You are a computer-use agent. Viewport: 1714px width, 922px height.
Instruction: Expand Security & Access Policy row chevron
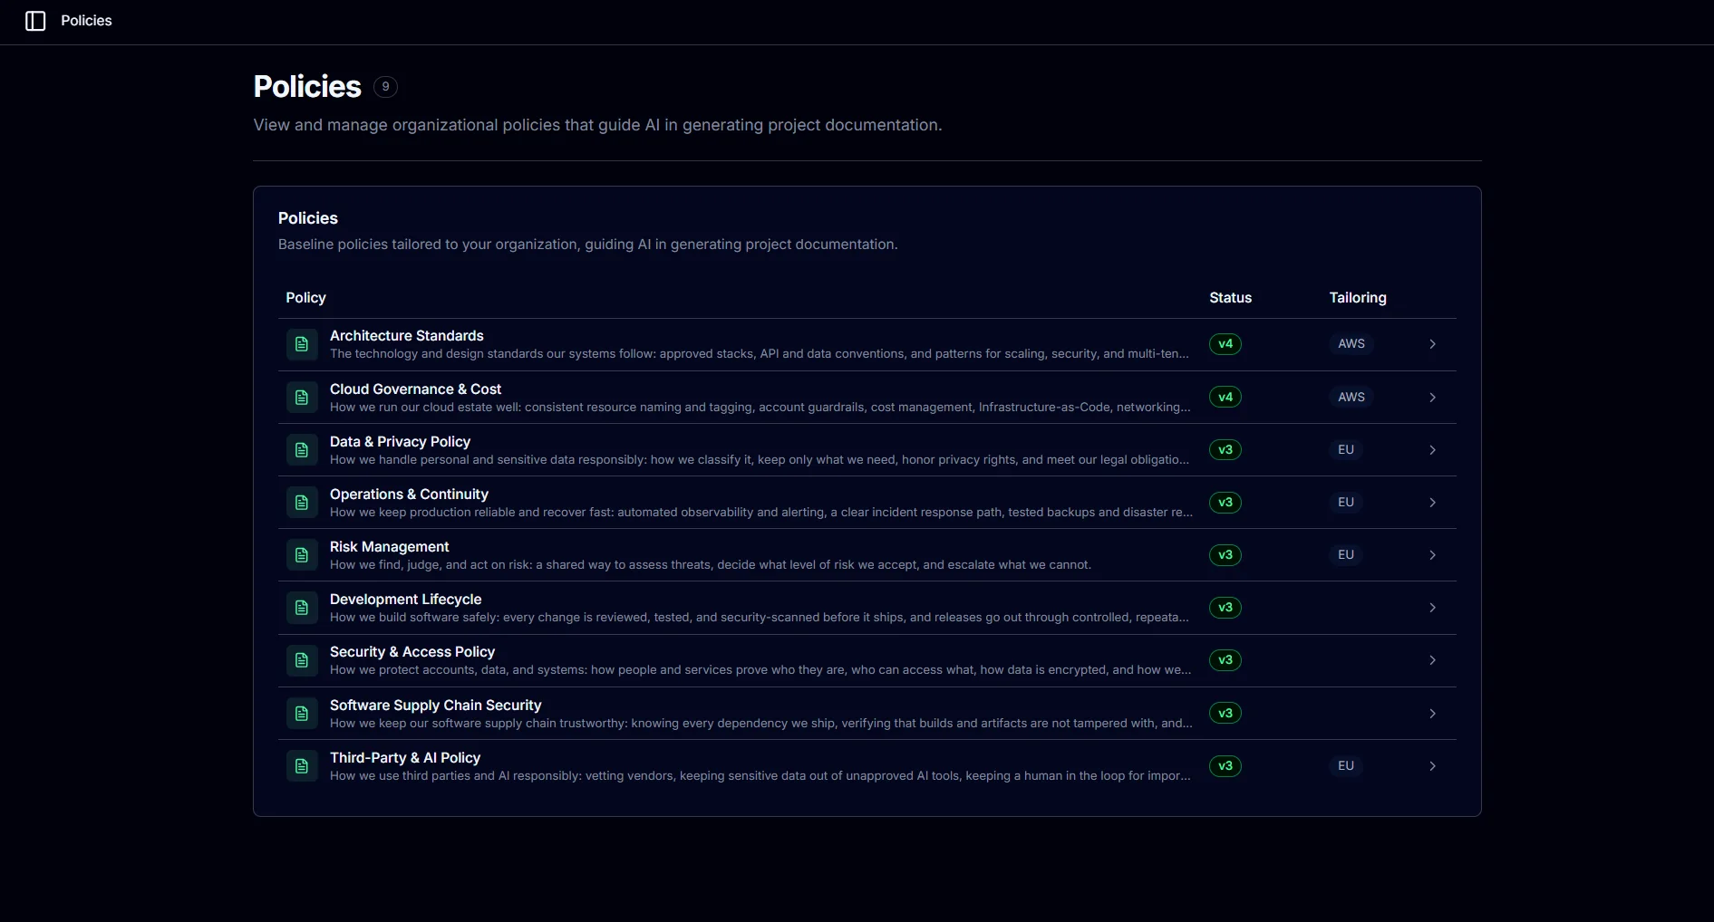(x=1432, y=660)
